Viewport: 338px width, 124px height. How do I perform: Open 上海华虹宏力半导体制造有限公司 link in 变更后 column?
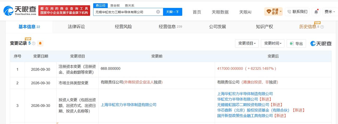coord(245,93)
